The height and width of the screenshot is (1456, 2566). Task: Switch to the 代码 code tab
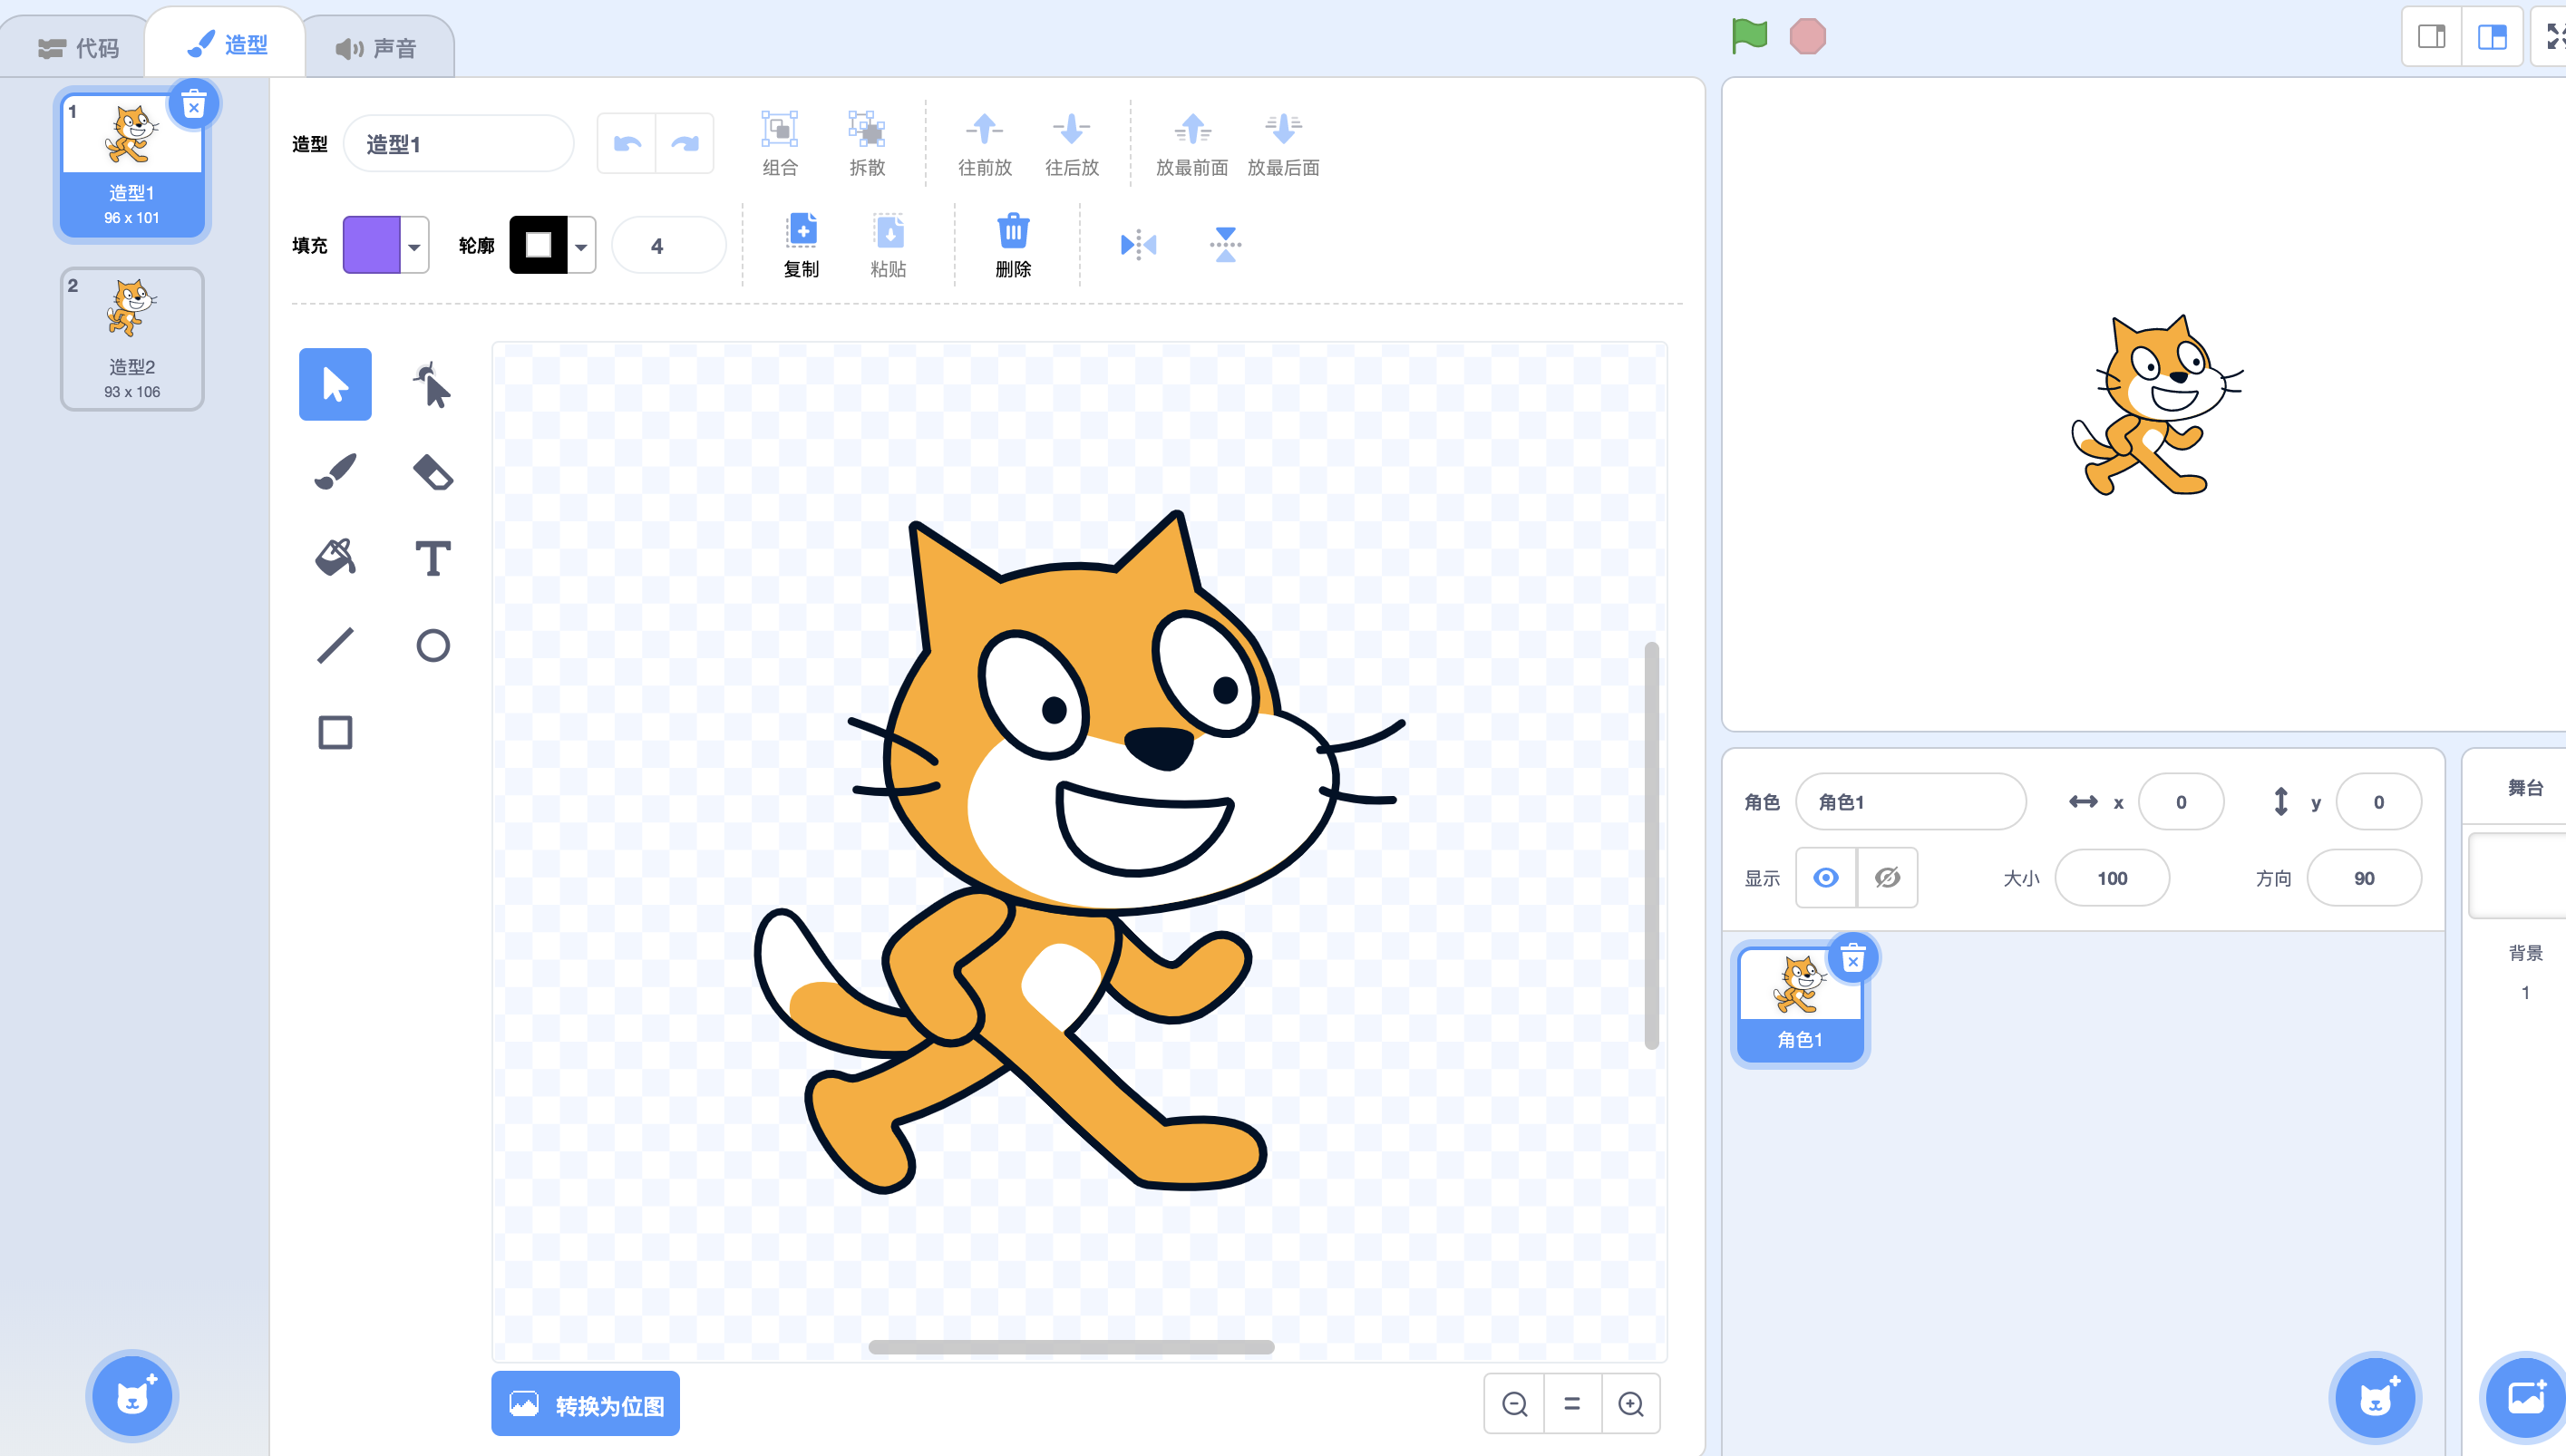[78, 47]
